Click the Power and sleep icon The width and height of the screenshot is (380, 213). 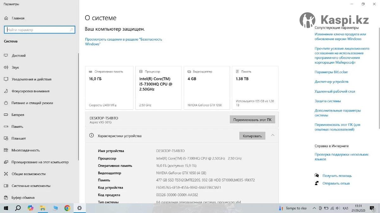pos(6,103)
